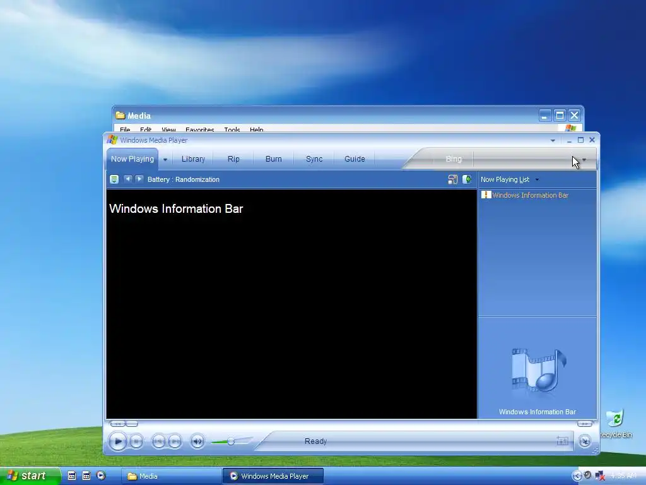Image resolution: width=646 pixels, height=485 pixels.
Task: Open the Now Playing options icon
Action: tap(114, 179)
